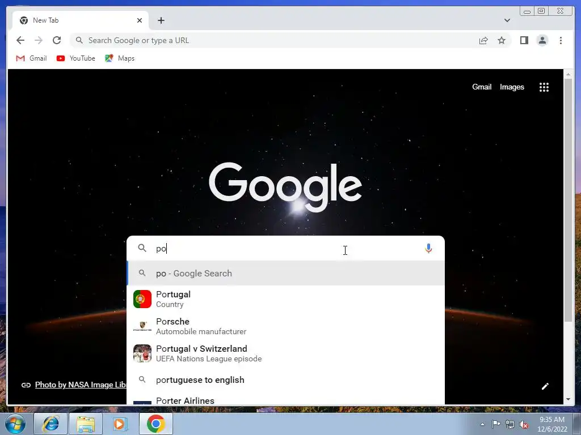Show hidden tray icons arrow
The image size is (581, 435).
(x=482, y=424)
